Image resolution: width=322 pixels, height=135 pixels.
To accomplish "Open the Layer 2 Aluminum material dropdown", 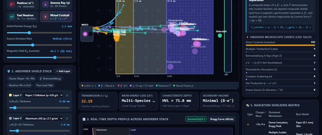I will (43, 118).
